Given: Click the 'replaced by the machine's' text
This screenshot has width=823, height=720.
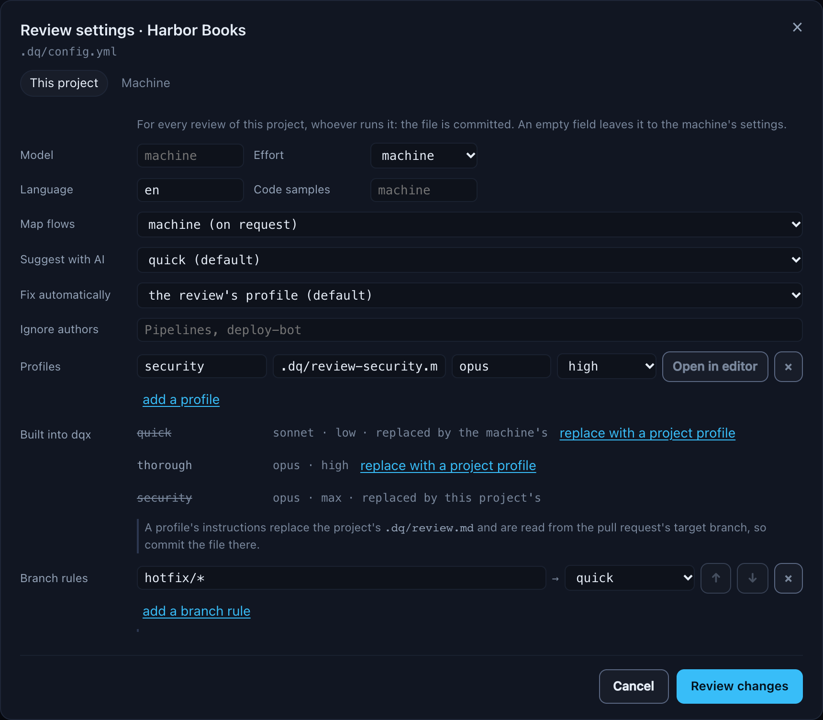Looking at the screenshot, I should [x=462, y=433].
